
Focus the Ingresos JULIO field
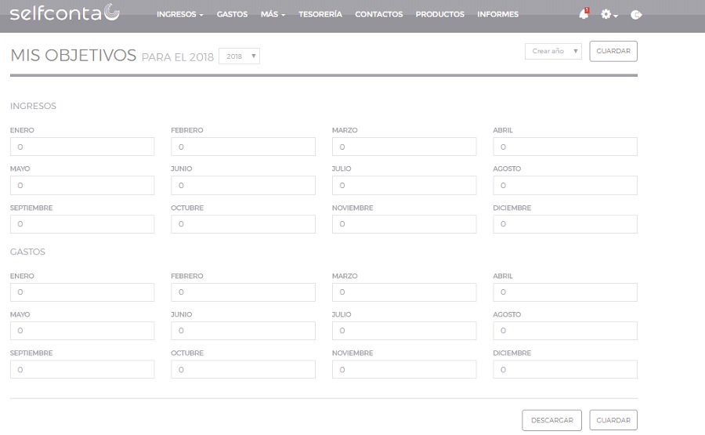click(404, 185)
